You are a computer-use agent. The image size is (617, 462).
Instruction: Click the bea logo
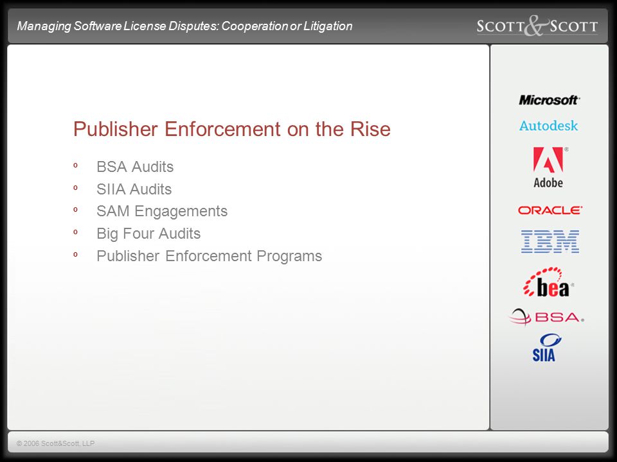(x=548, y=282)
